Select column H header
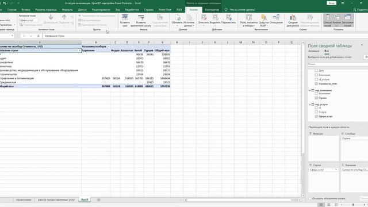The height and width of the screenshot is (207, 368). 177,42
